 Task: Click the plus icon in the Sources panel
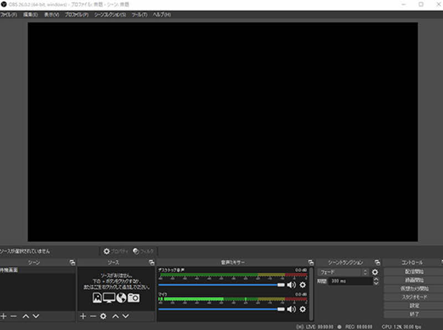(x=83, y=316)
